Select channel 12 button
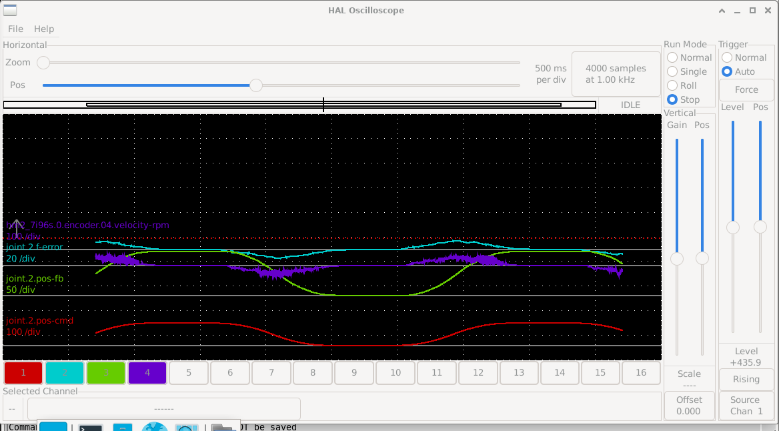 tap(478, 372)
